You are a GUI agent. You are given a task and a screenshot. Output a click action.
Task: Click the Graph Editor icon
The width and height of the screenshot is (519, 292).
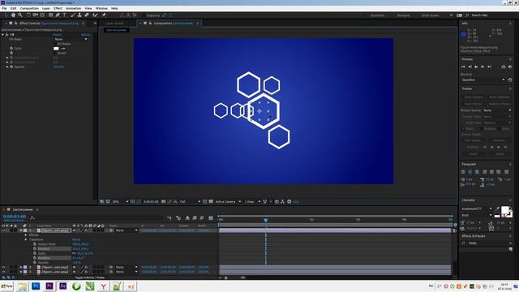click(x=211, y=218)
